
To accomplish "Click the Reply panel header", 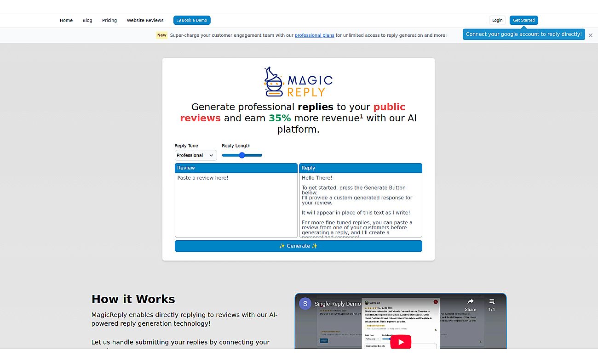I will (x=360, y=168).
